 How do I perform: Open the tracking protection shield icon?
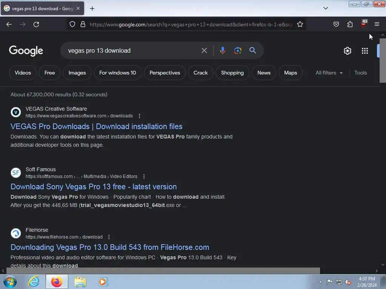(x=72, y=24)
